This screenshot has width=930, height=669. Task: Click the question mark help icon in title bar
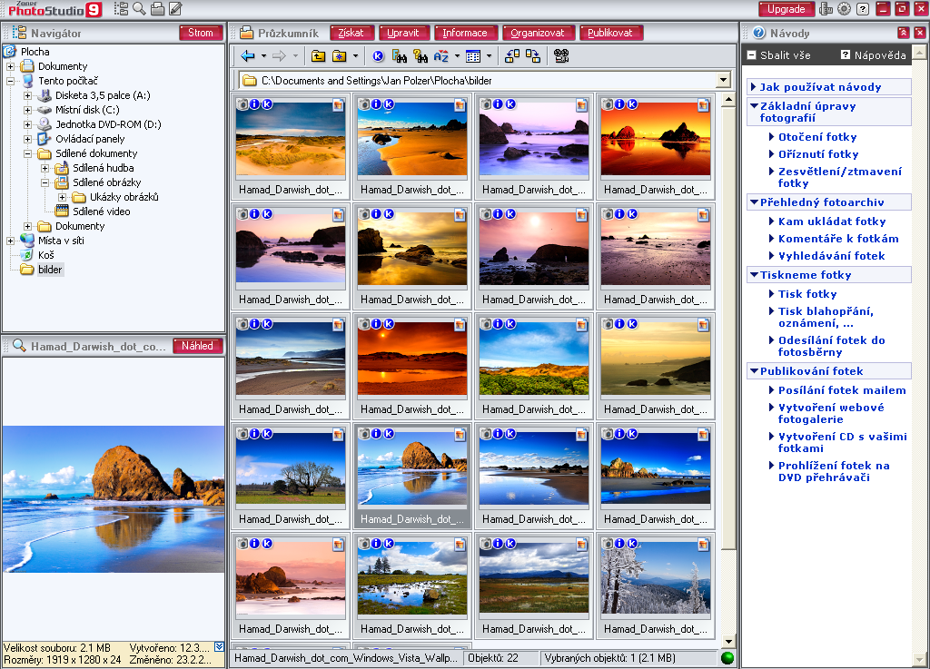pyautogui.click(x=863, y=9)
